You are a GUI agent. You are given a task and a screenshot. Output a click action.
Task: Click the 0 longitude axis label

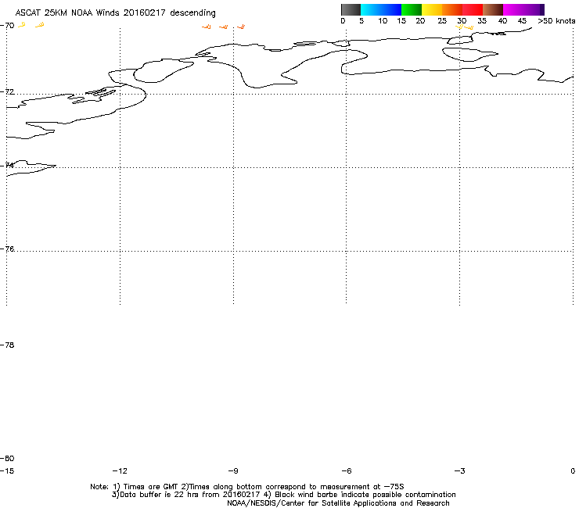click(x=573, y=470)
